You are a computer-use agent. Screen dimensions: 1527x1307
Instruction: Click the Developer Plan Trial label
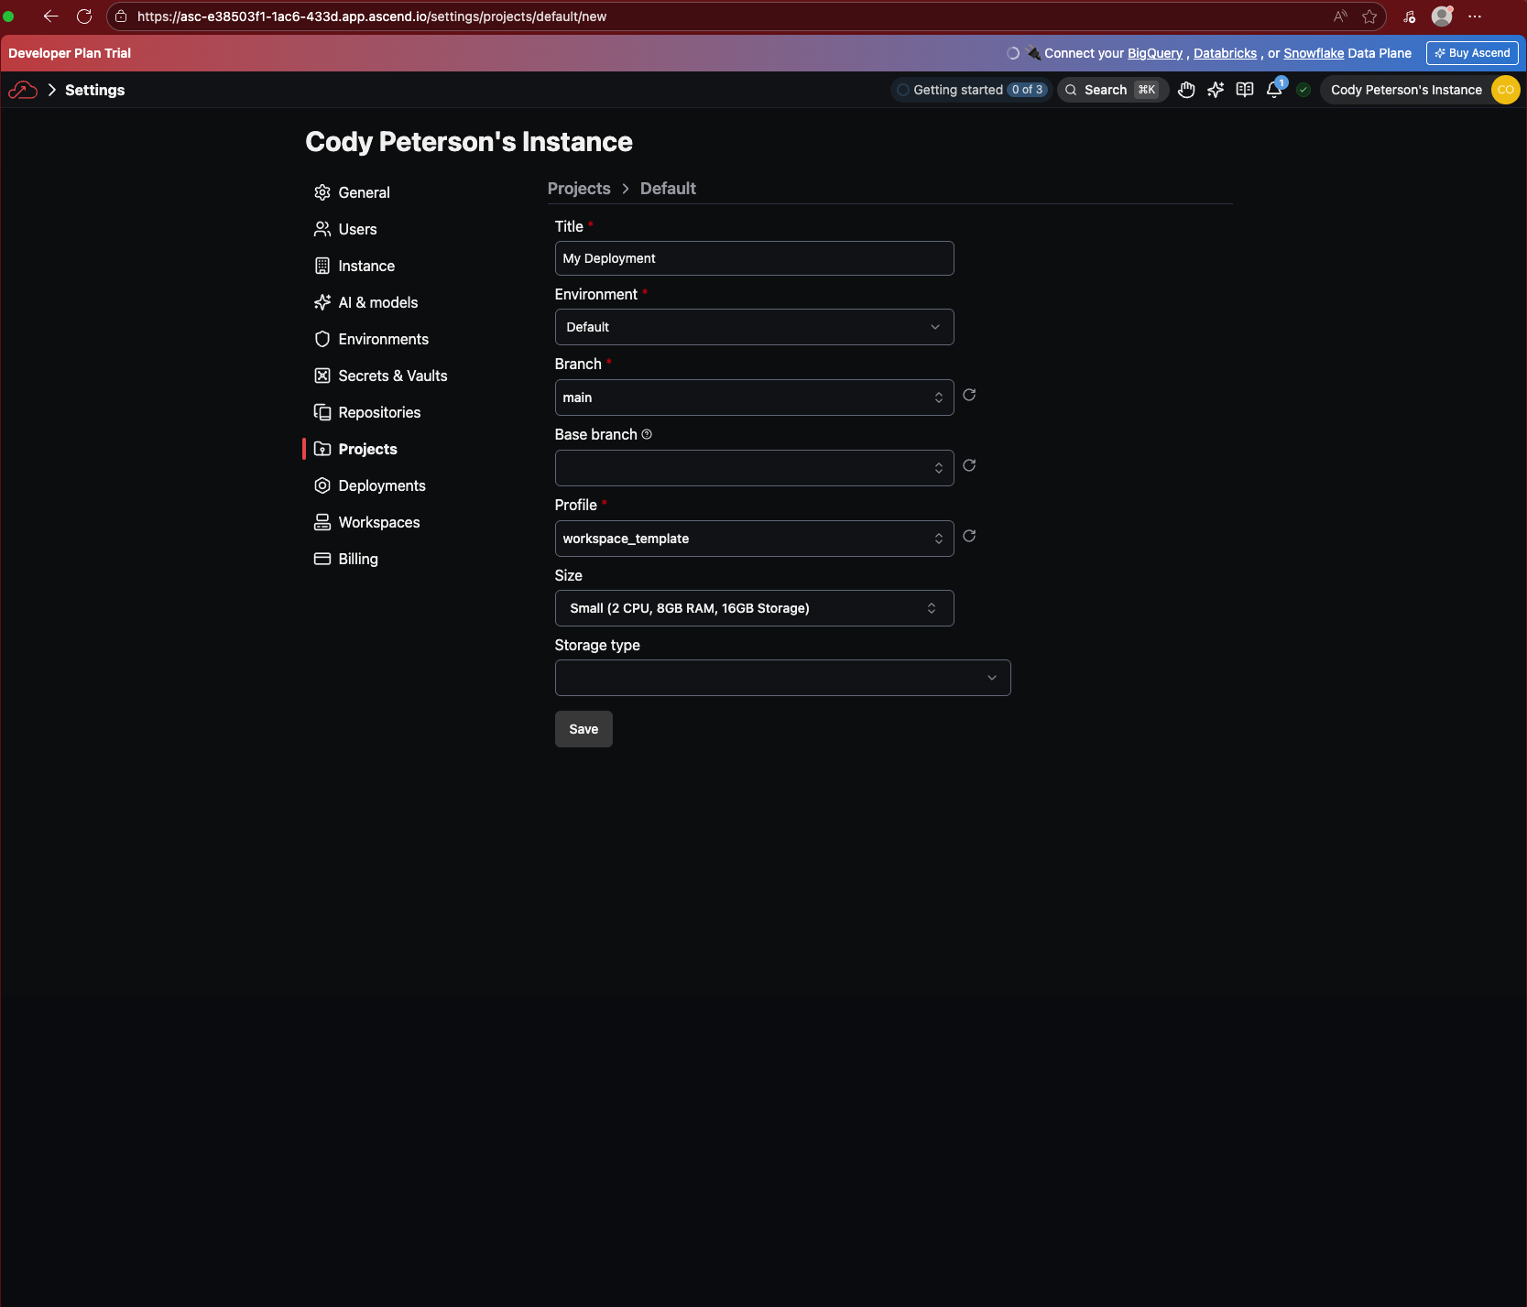(x=70, y=53)
